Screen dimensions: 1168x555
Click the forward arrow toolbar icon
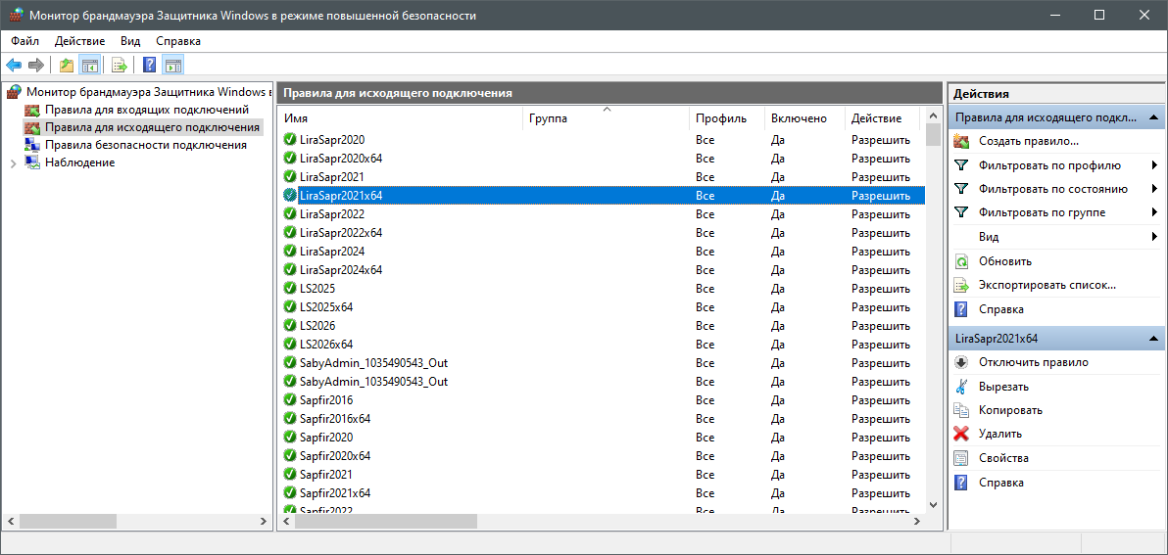point(35,66)
